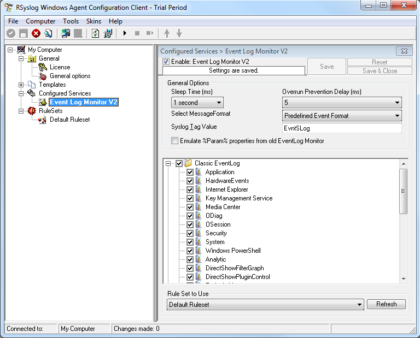Click the event log list scrollbar thumb

403,191
